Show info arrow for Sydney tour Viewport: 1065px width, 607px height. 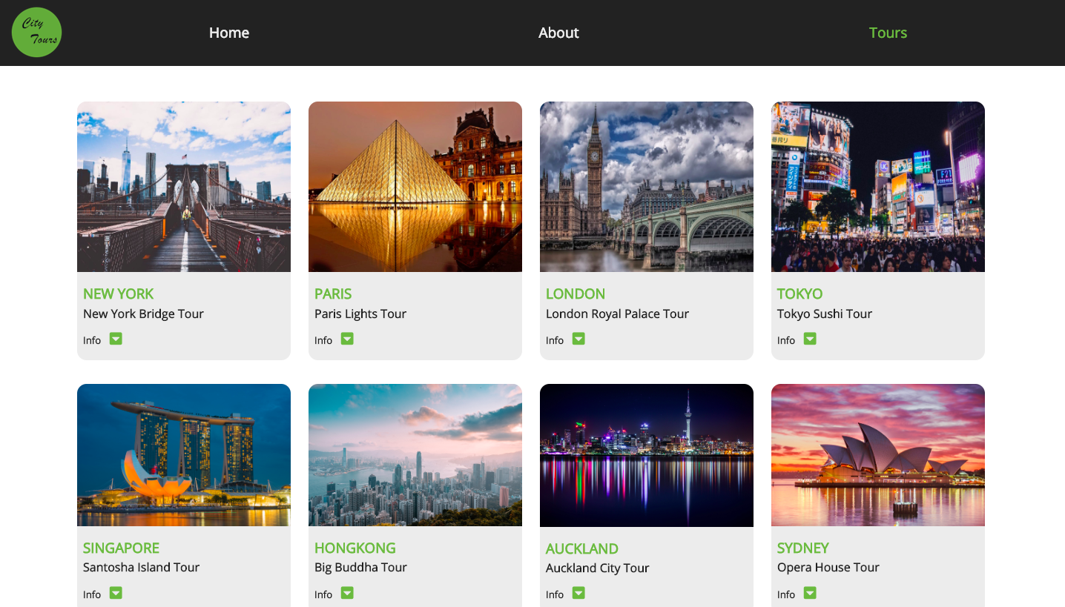pos(810,593)
